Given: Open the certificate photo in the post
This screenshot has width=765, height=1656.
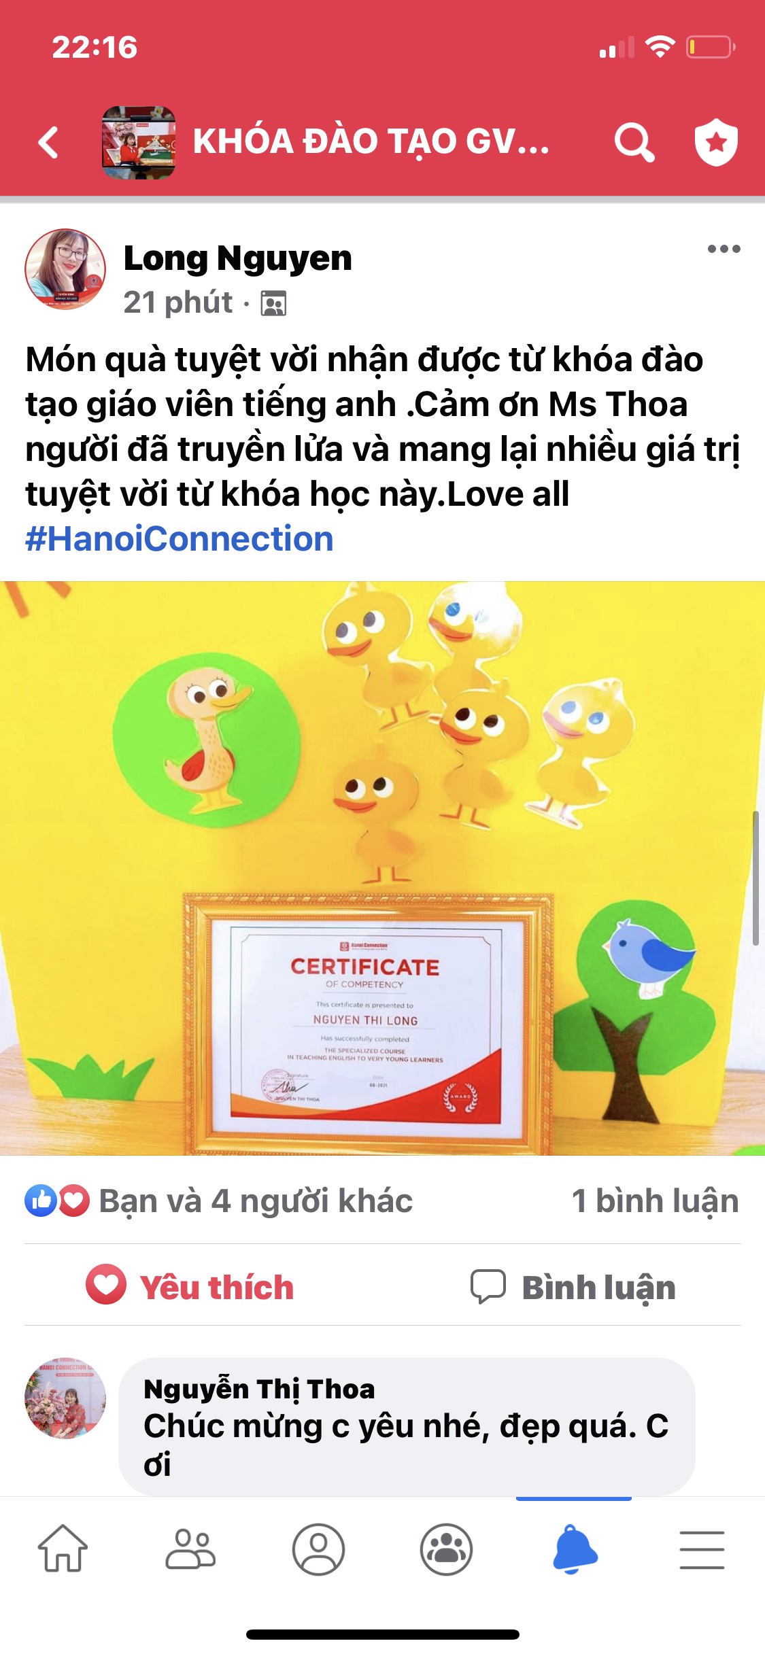Looking at the screenshot, I should pyautogui.click(x=382, y=868).
